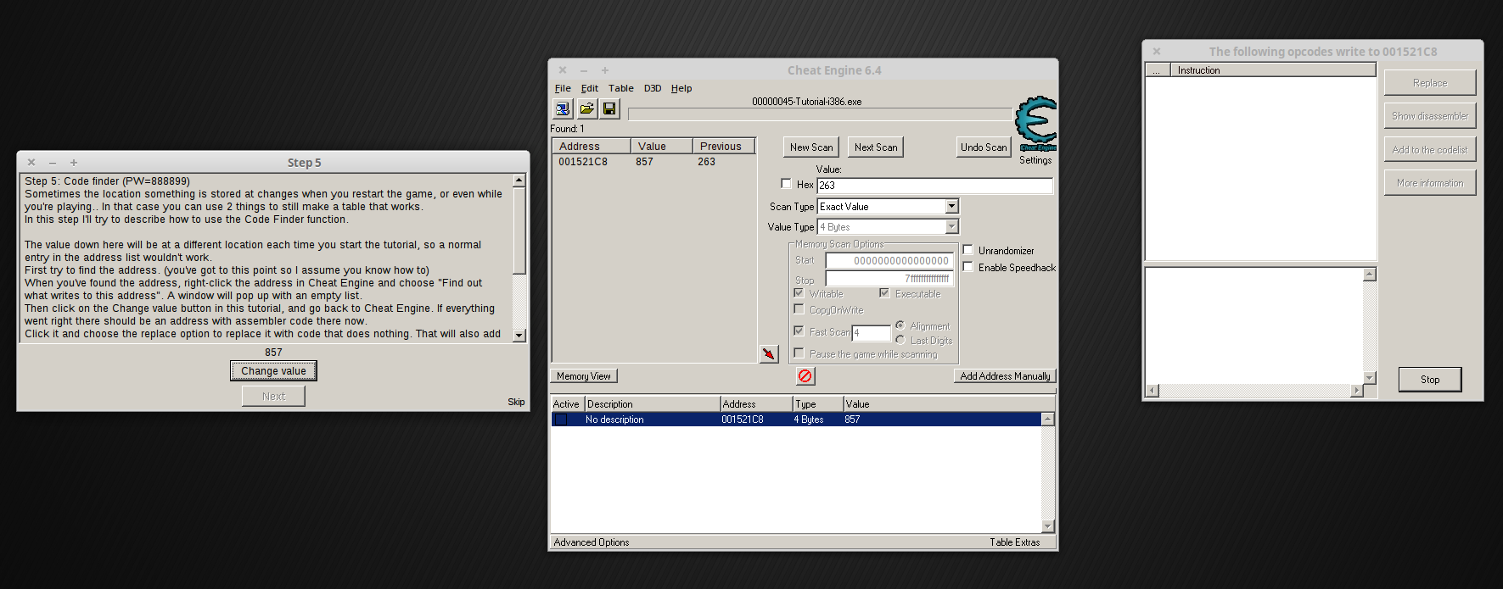This screenshot has height=589, width=1503.
Task: Open Table Extras
Action: click(1014, 542)
